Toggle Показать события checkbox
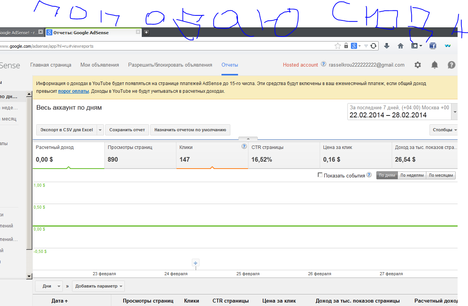 tap(320, 175)
